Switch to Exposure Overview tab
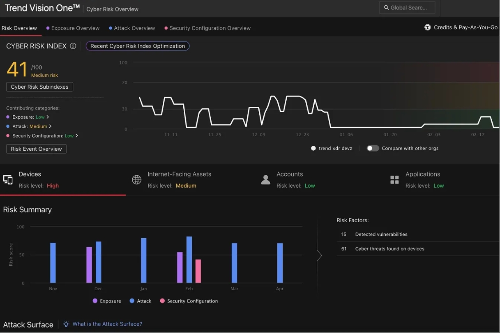Screen dimensions: 500x333 pos(73,28)
